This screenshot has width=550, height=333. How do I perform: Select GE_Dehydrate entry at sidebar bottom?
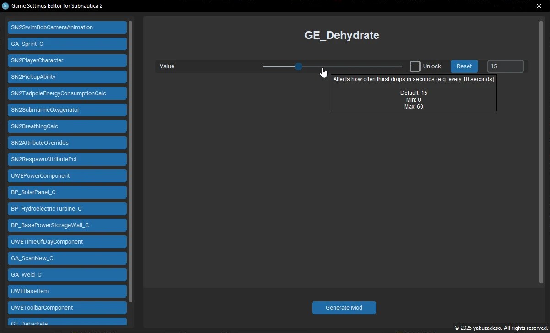67,322
